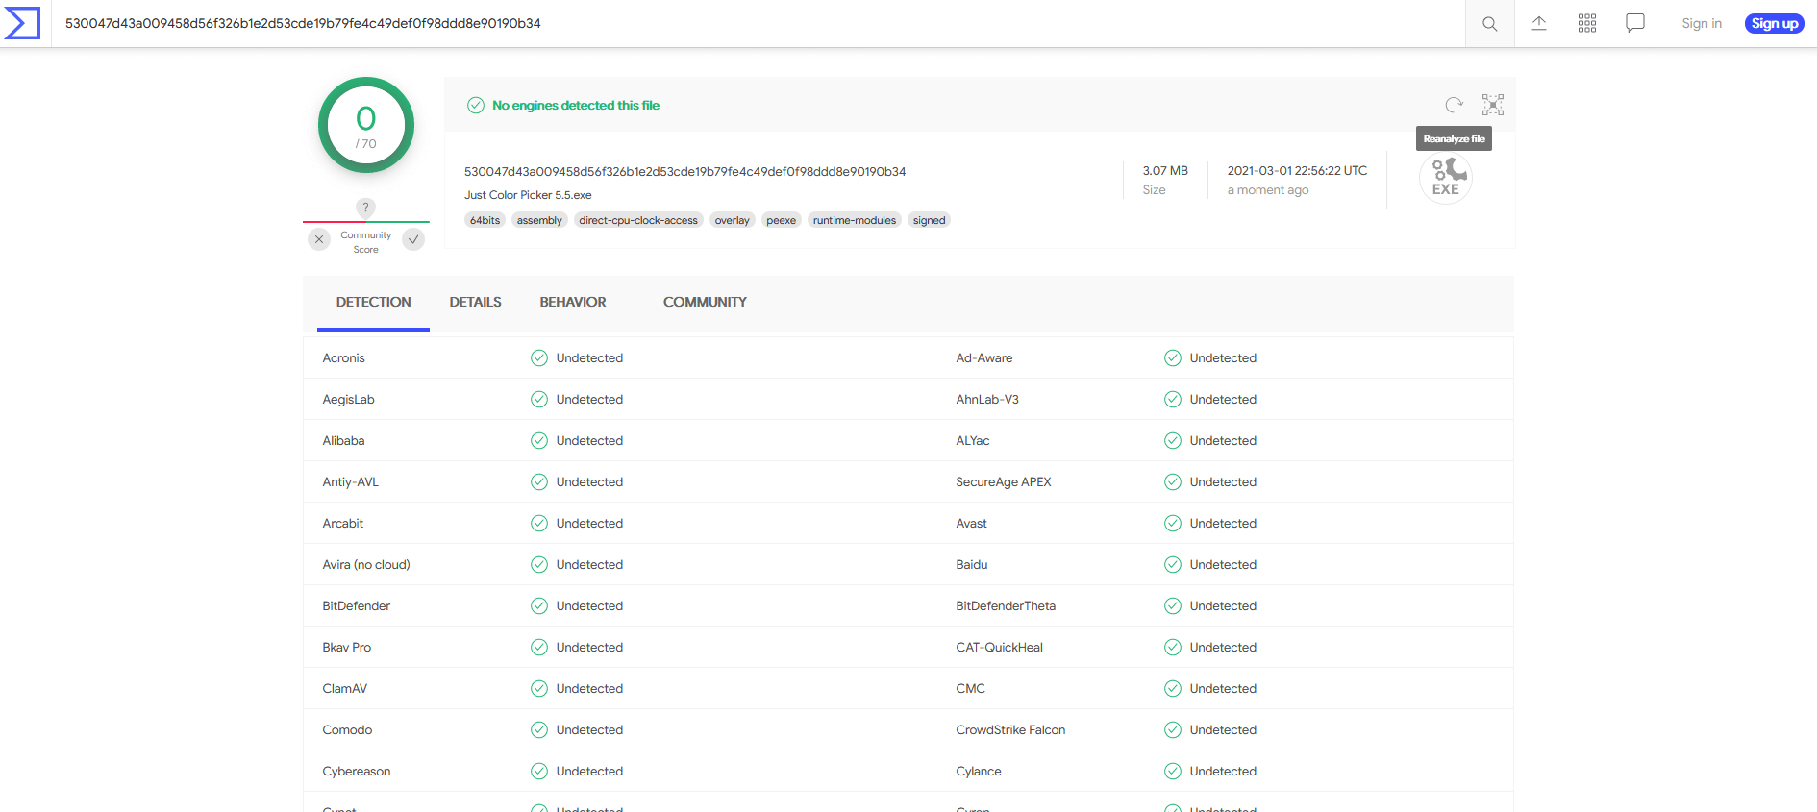Click the direct-cpu-clock-access tag
The width and height of the screenshot is (1817, 812).
[638, 220]
